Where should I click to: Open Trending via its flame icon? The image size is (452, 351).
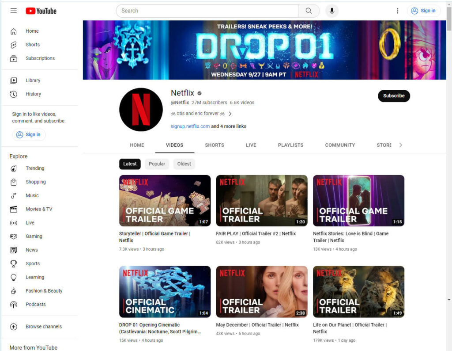tap(14, 168)
